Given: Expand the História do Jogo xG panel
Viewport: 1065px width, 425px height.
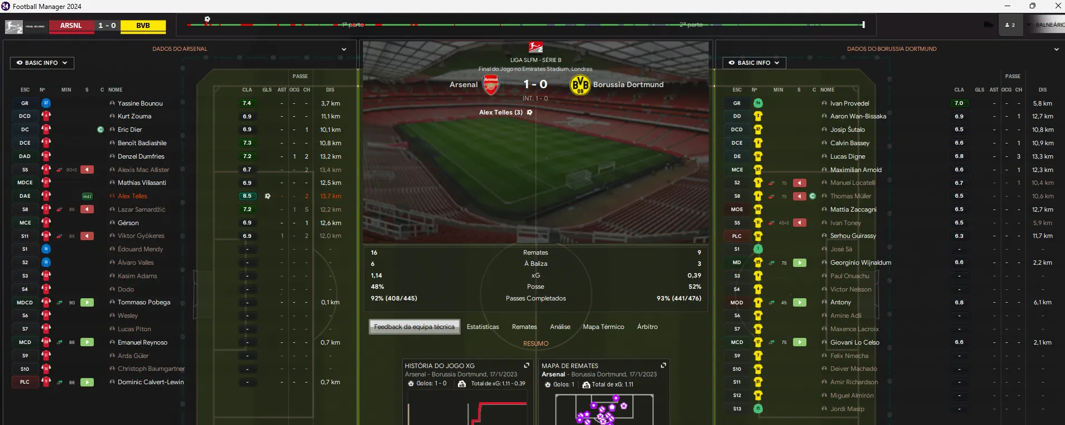Looking at the screenshot, I should click(x=526, y=365).
